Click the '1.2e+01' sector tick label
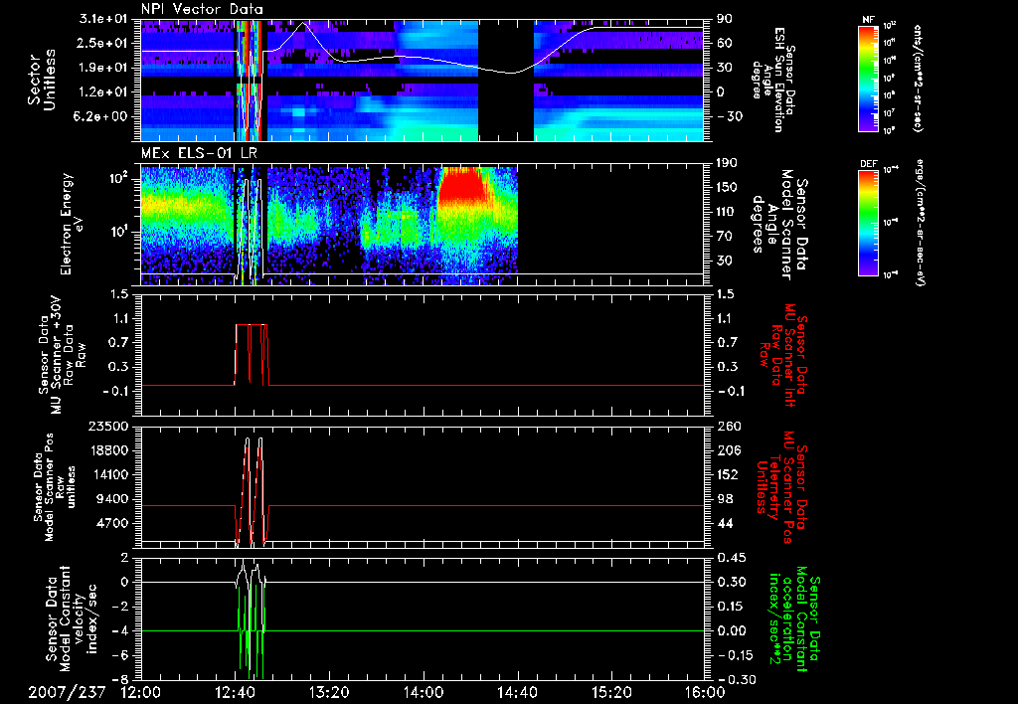This screenshot has width=1018, height=704. click(x=105, y=91)
